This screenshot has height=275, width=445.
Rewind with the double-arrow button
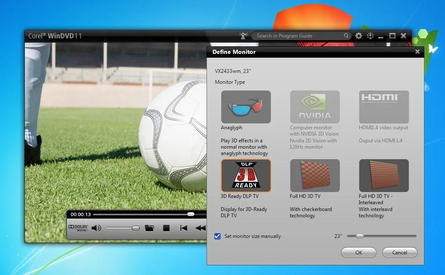[x=200, y=228]
